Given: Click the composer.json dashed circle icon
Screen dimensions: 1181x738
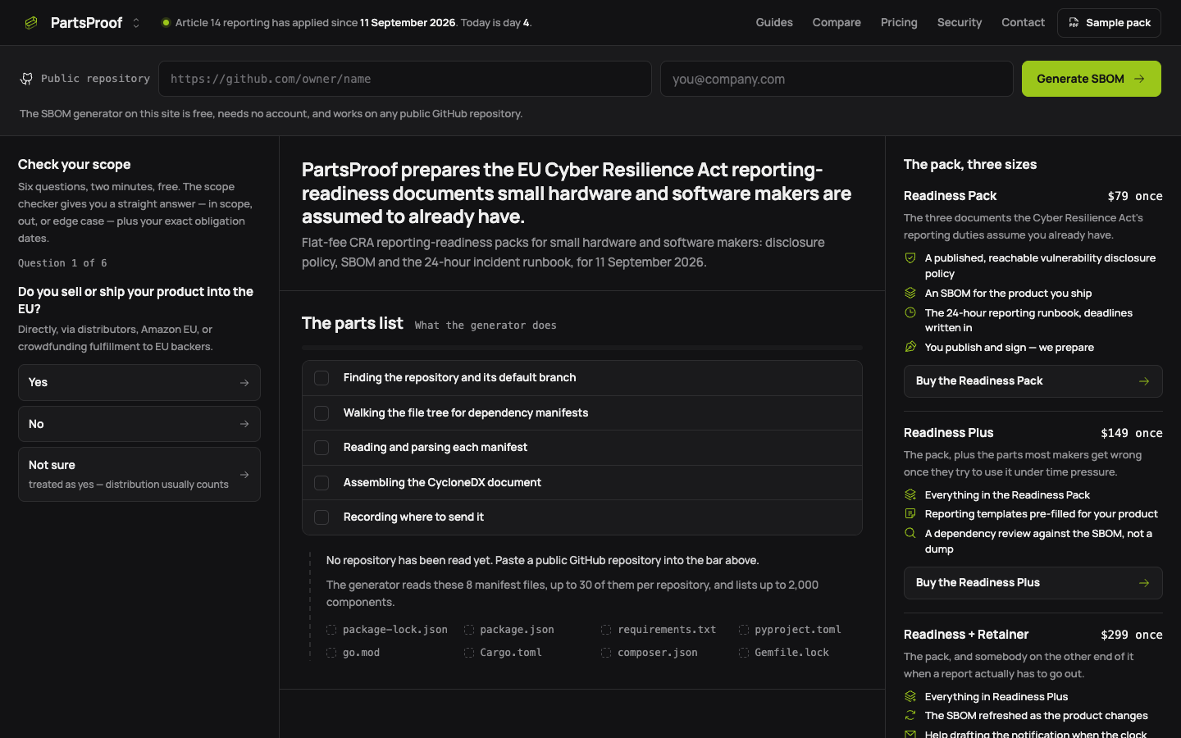Looking at the screenshot, I should [606, 653].
